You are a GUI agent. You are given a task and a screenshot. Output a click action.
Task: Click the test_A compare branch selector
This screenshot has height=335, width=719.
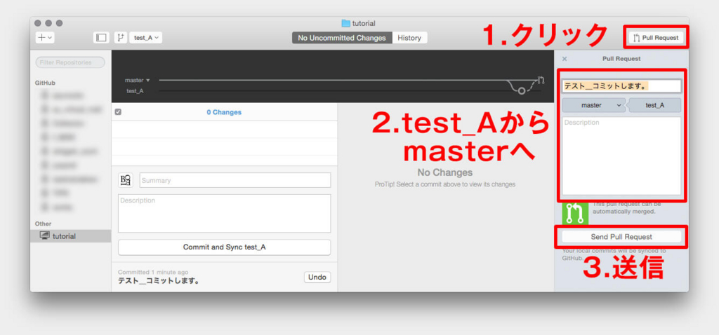click(654, 105)
